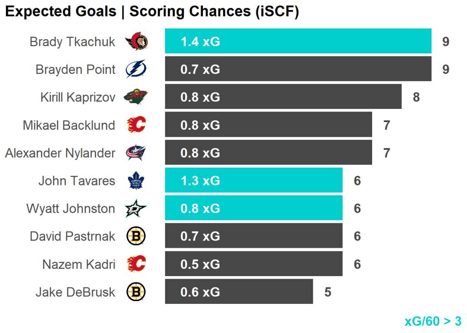Image resolution: width=467 pixels, height=333 pixels.
Task: Click the Minnesota Wild logo
Action: point(136,97)
